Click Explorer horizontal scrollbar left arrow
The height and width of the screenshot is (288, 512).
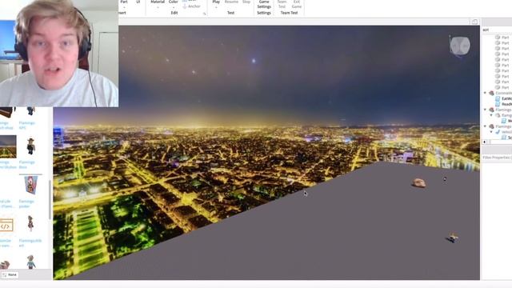click(485, 142)
